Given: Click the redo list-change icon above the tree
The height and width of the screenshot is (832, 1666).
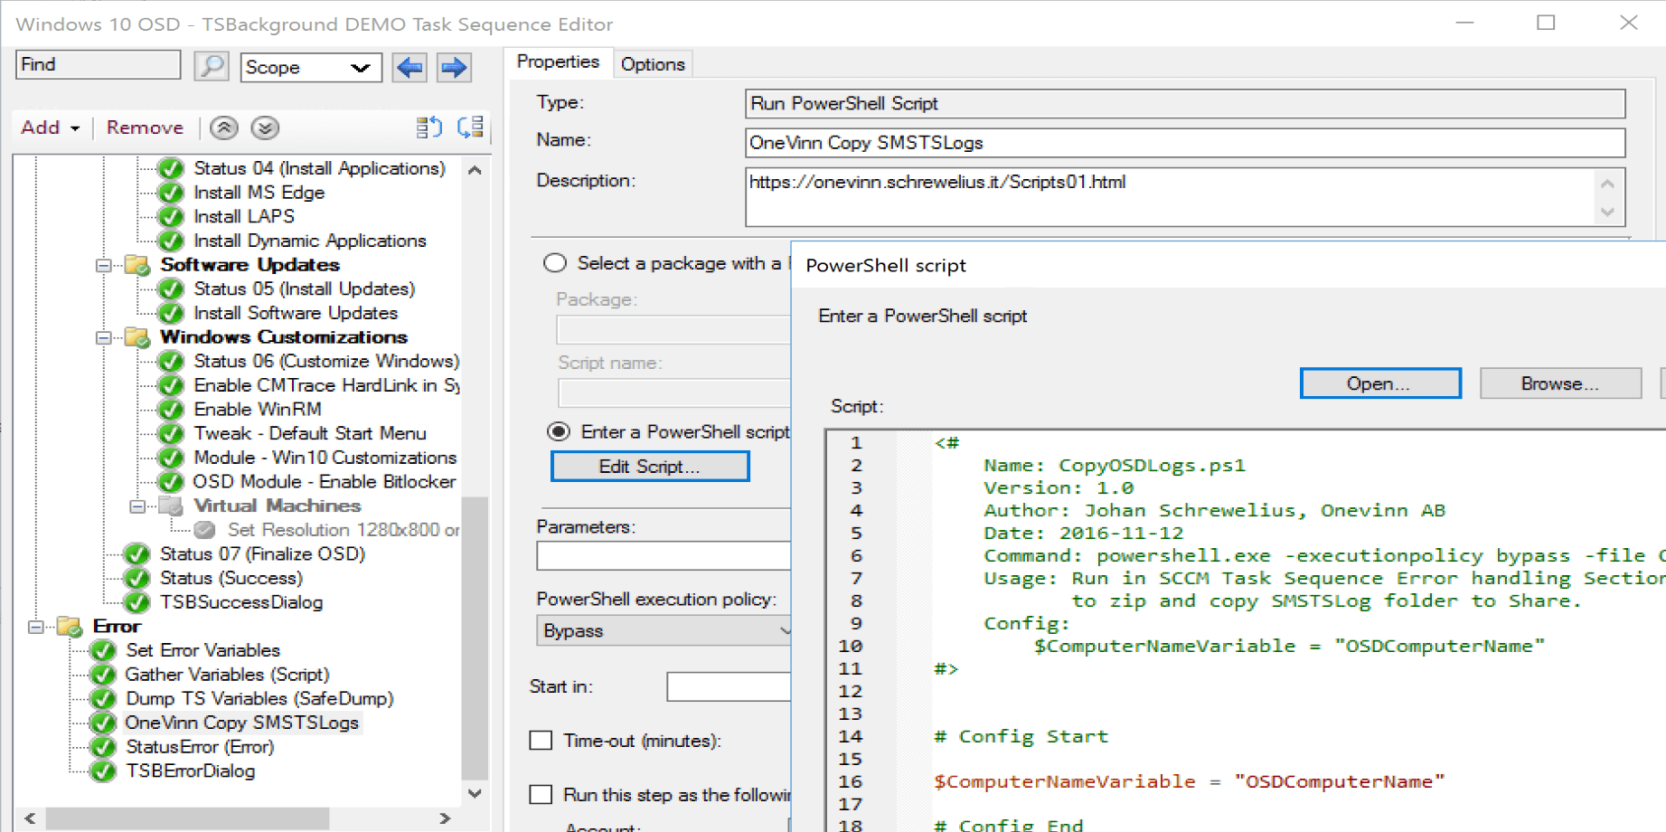Looking at the screenshot, I should click(x=468, y=128).
